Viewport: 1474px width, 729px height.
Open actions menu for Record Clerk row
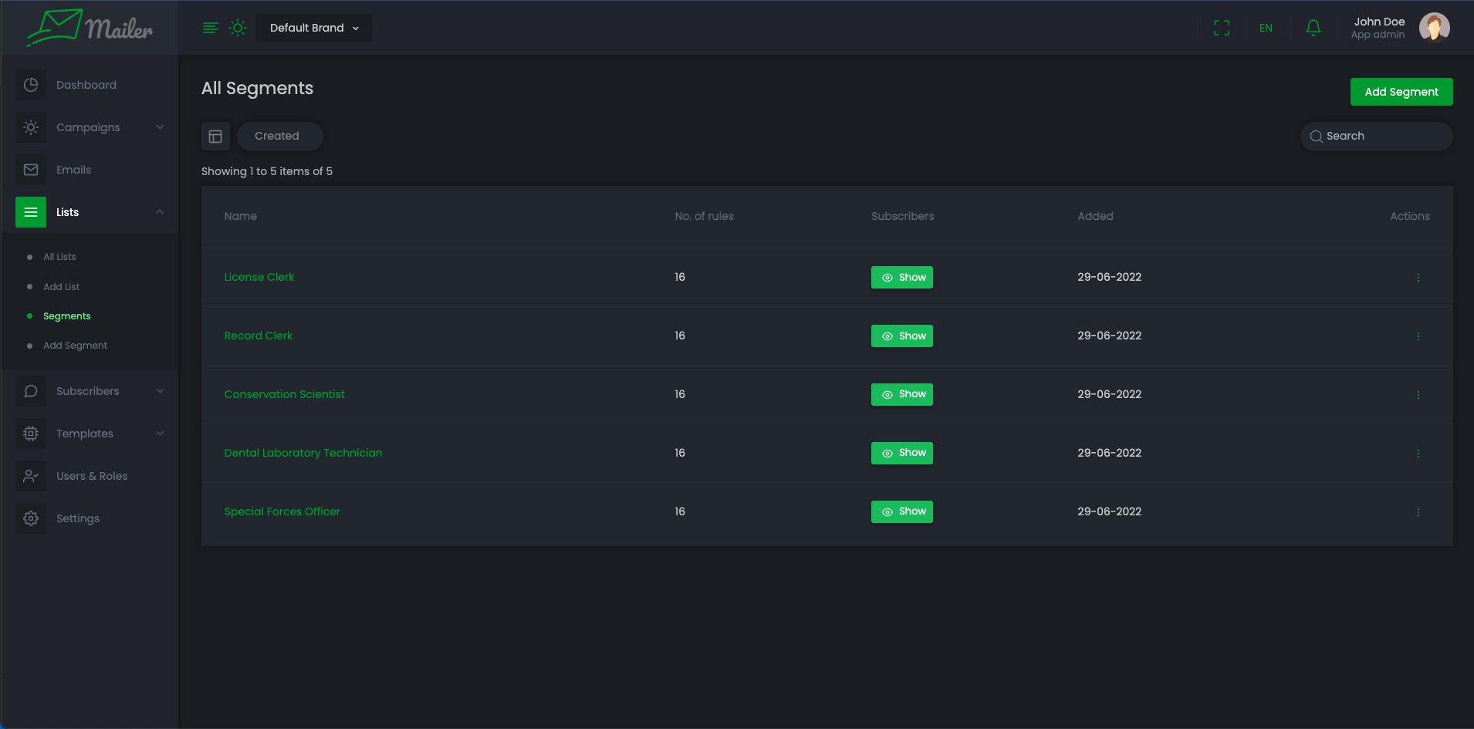click(x=1418, y=336)
